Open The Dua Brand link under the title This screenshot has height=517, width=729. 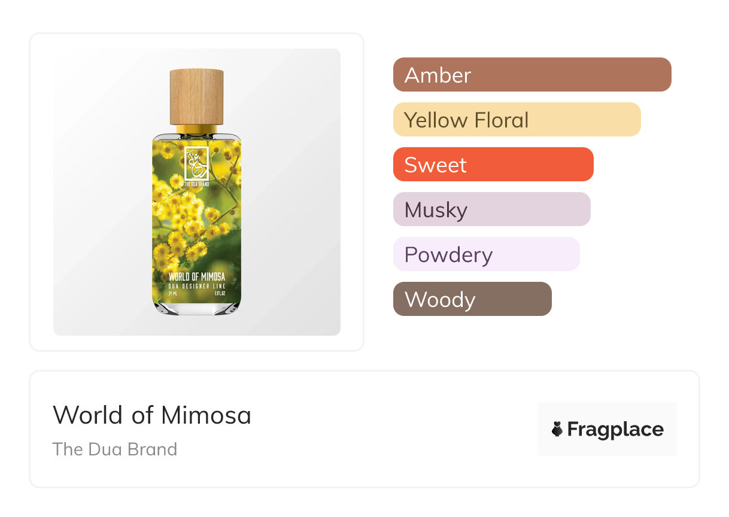click(115, 449)
